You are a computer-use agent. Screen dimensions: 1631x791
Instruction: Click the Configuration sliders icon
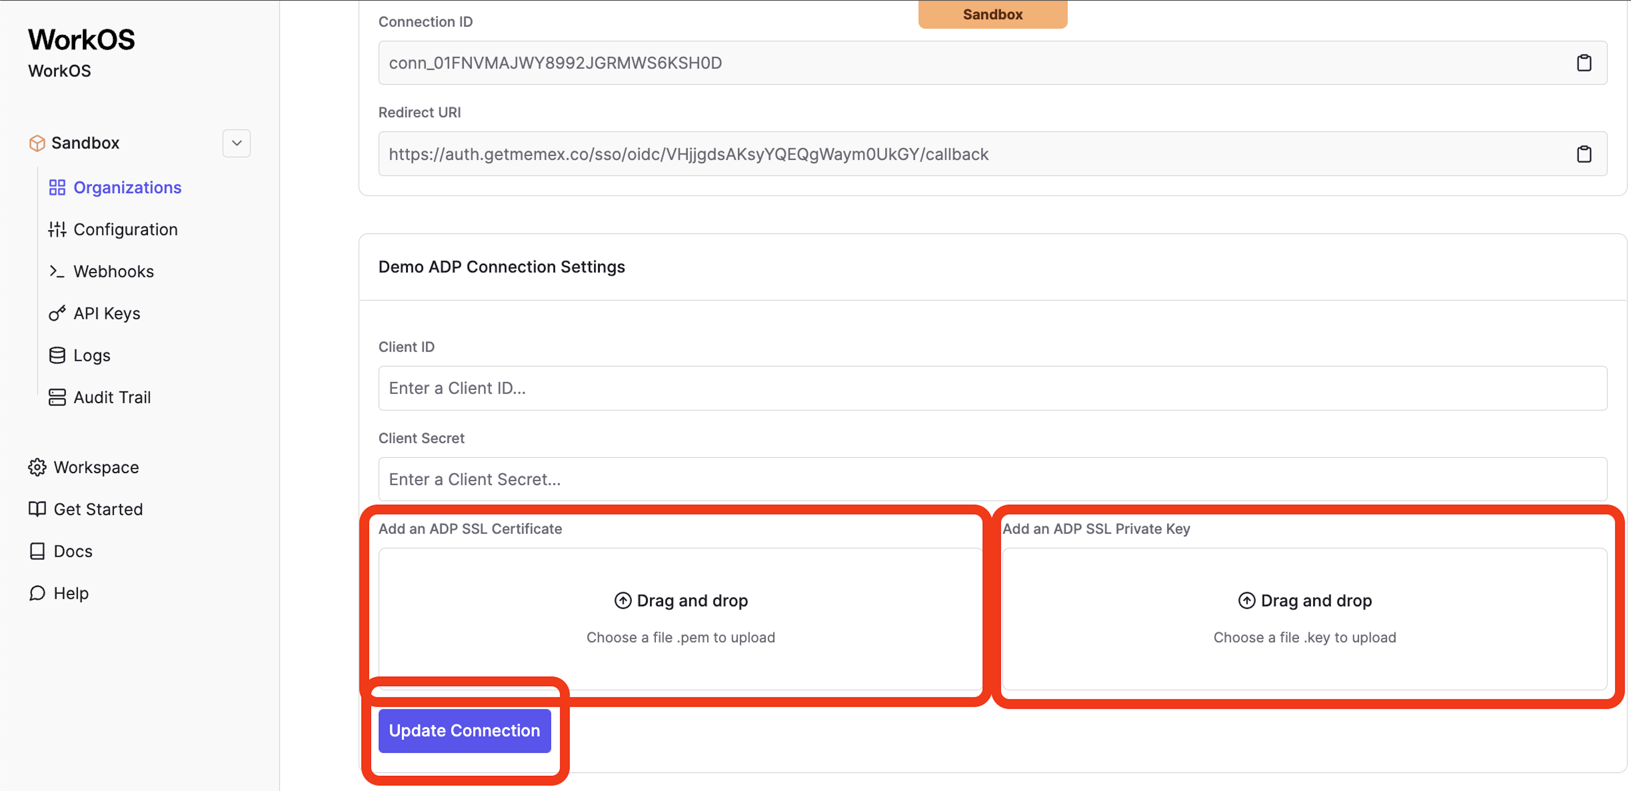(57, 229)
